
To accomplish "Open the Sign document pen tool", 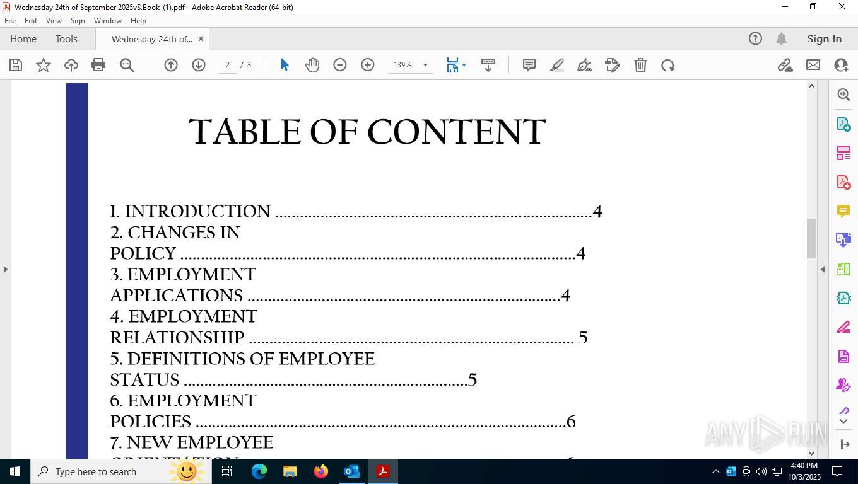I will pos(585,65).
